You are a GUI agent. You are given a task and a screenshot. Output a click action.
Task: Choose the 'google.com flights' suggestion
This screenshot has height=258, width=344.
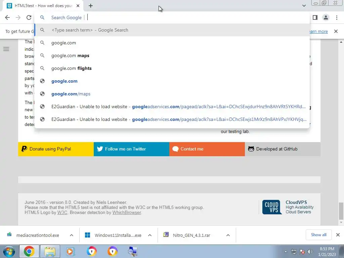click(x=172, y=68)
